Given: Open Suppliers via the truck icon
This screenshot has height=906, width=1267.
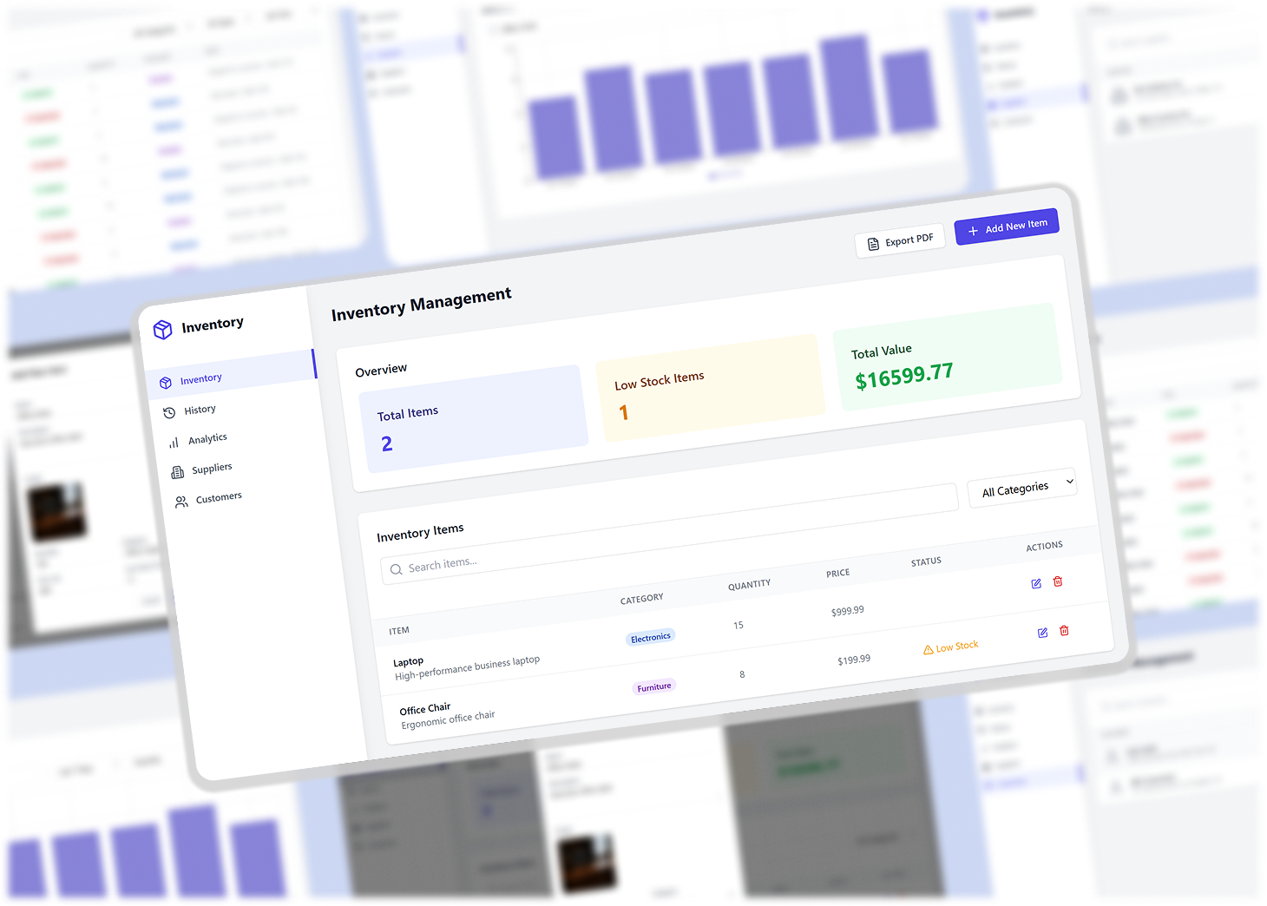Looking at the screenshot, I should pos(176,469).
